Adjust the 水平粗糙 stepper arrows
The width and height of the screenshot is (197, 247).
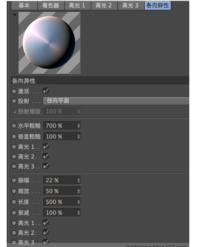[x=78, y=126]
